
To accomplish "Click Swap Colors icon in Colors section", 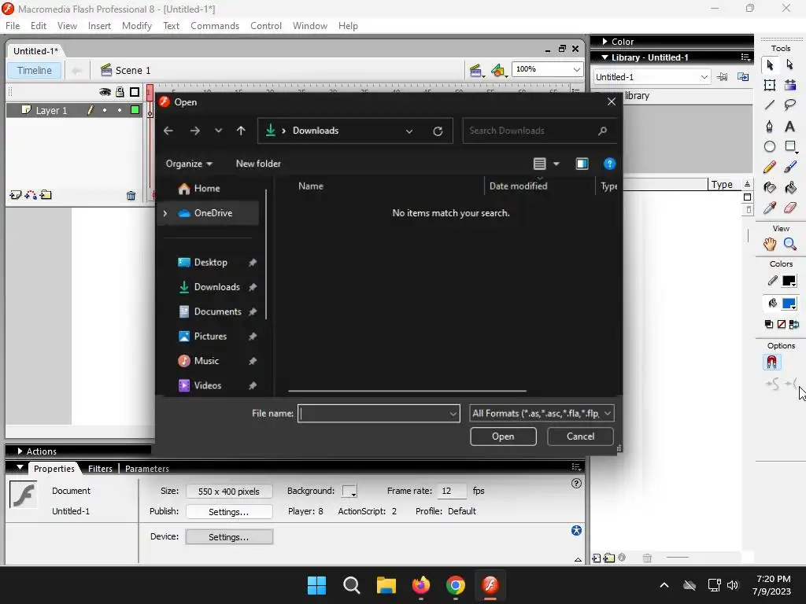I will click(x=793, y=324).
